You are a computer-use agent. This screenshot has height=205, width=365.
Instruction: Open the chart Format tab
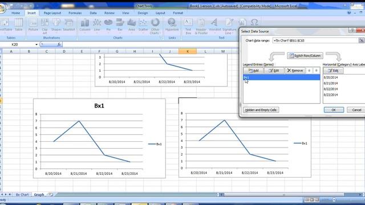click(178, 13)
